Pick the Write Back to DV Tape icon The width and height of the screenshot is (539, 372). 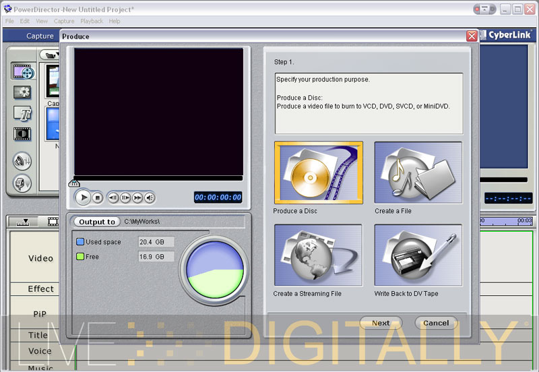(x=418, y=255)
